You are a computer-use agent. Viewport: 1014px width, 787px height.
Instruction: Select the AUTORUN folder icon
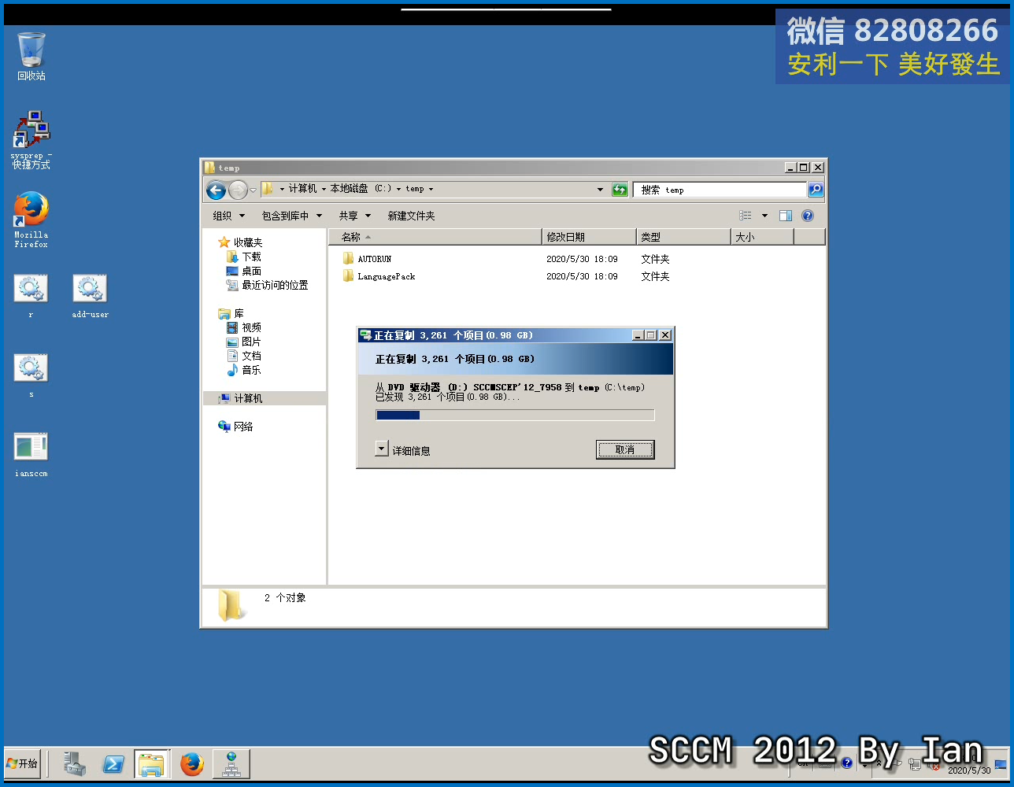click(x=348, y=258)
